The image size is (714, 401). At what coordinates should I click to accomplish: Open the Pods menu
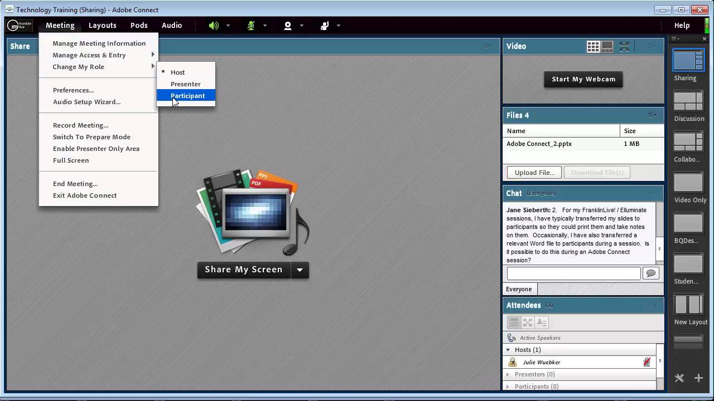pos(139,26)
